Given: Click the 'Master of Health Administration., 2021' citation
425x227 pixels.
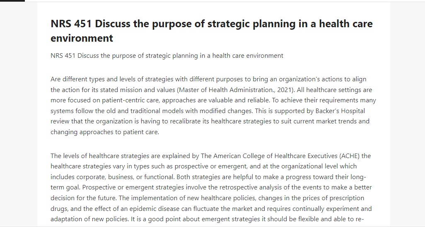Looking at the screenshot, I should (236, 90).
